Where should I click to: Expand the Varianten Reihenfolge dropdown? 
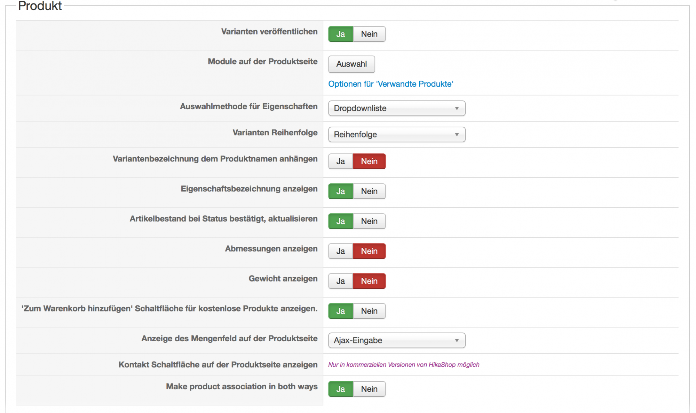(396, 135)
